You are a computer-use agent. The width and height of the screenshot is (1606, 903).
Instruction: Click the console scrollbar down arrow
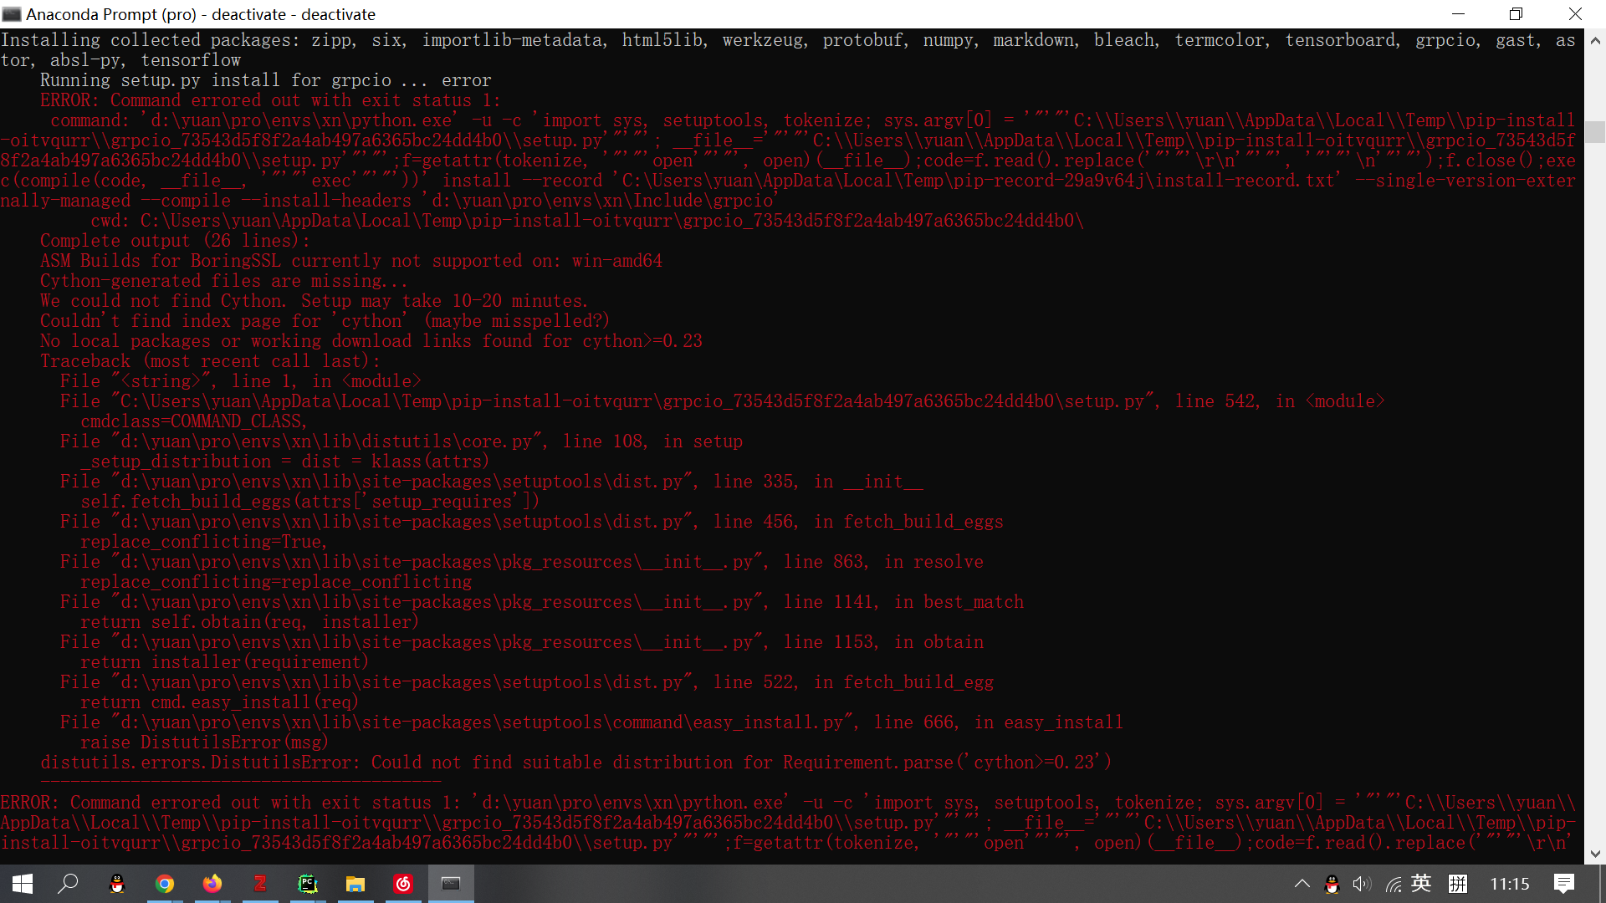pyautogui.click(x=1595, y=854)
